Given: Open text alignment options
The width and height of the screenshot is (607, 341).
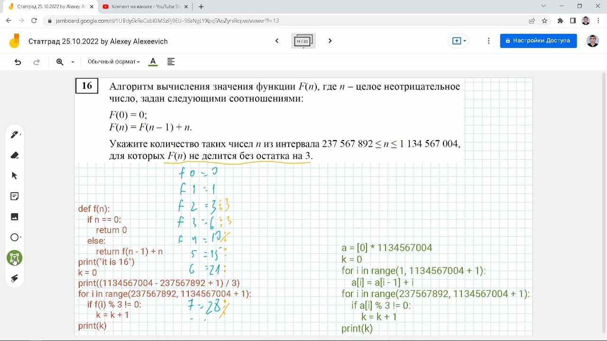Looking at the screenshot, I should [171, 62].
